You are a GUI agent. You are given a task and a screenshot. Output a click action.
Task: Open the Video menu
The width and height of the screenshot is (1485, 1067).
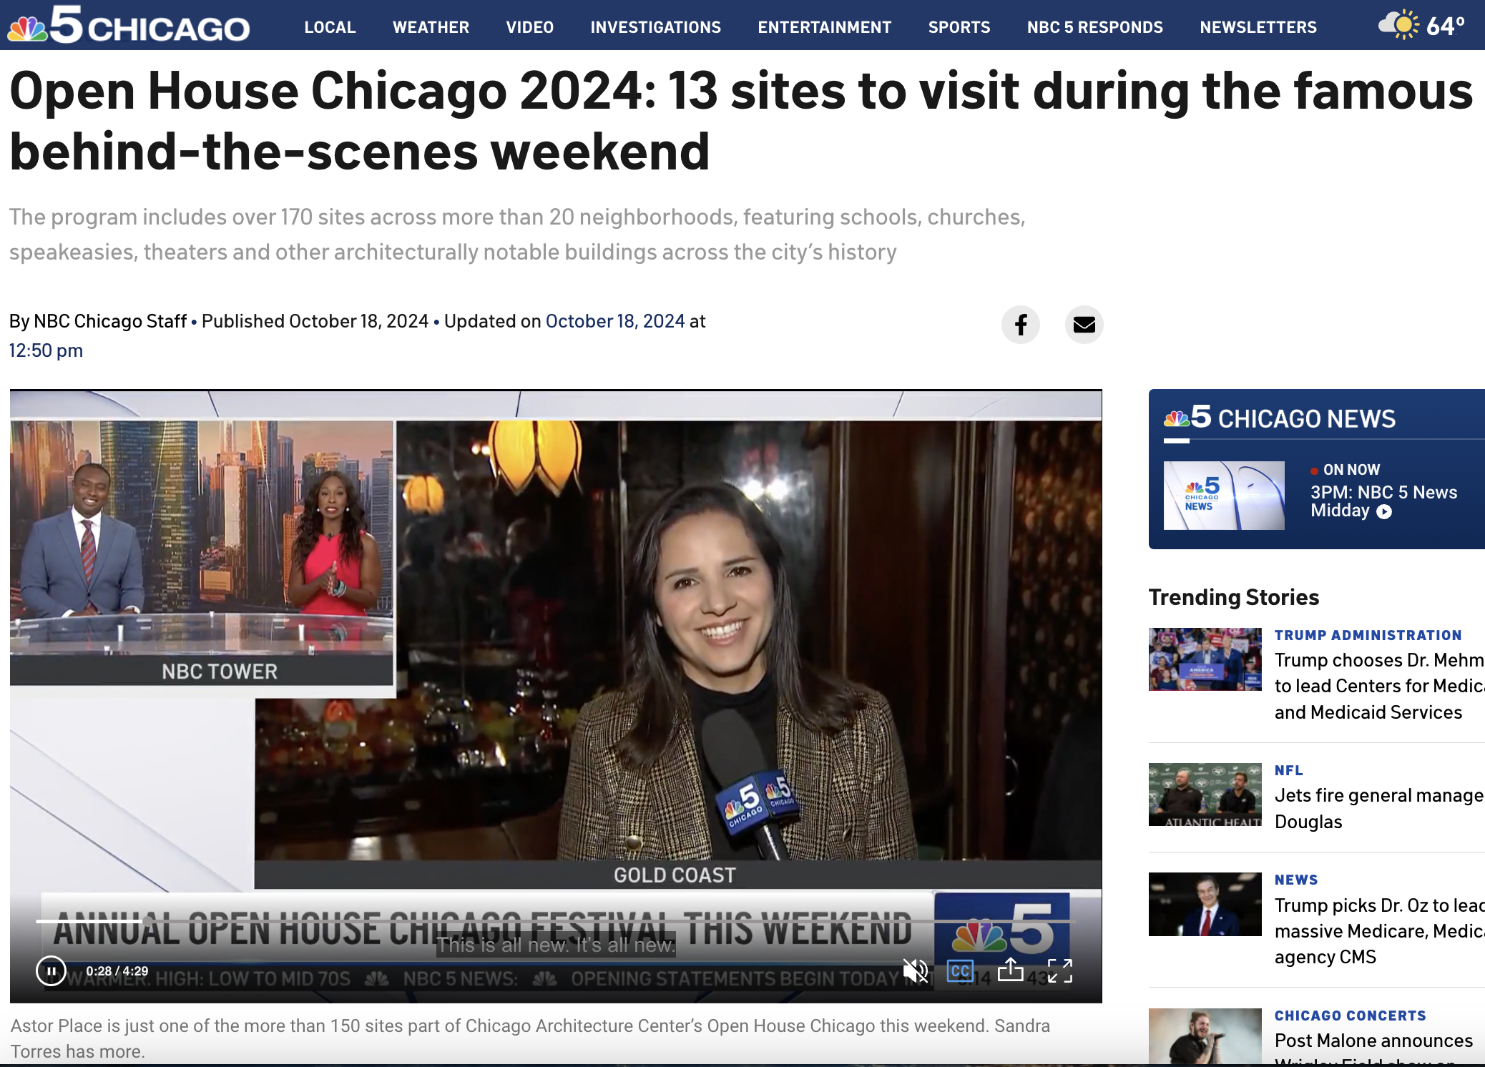(x=530, y=27)
